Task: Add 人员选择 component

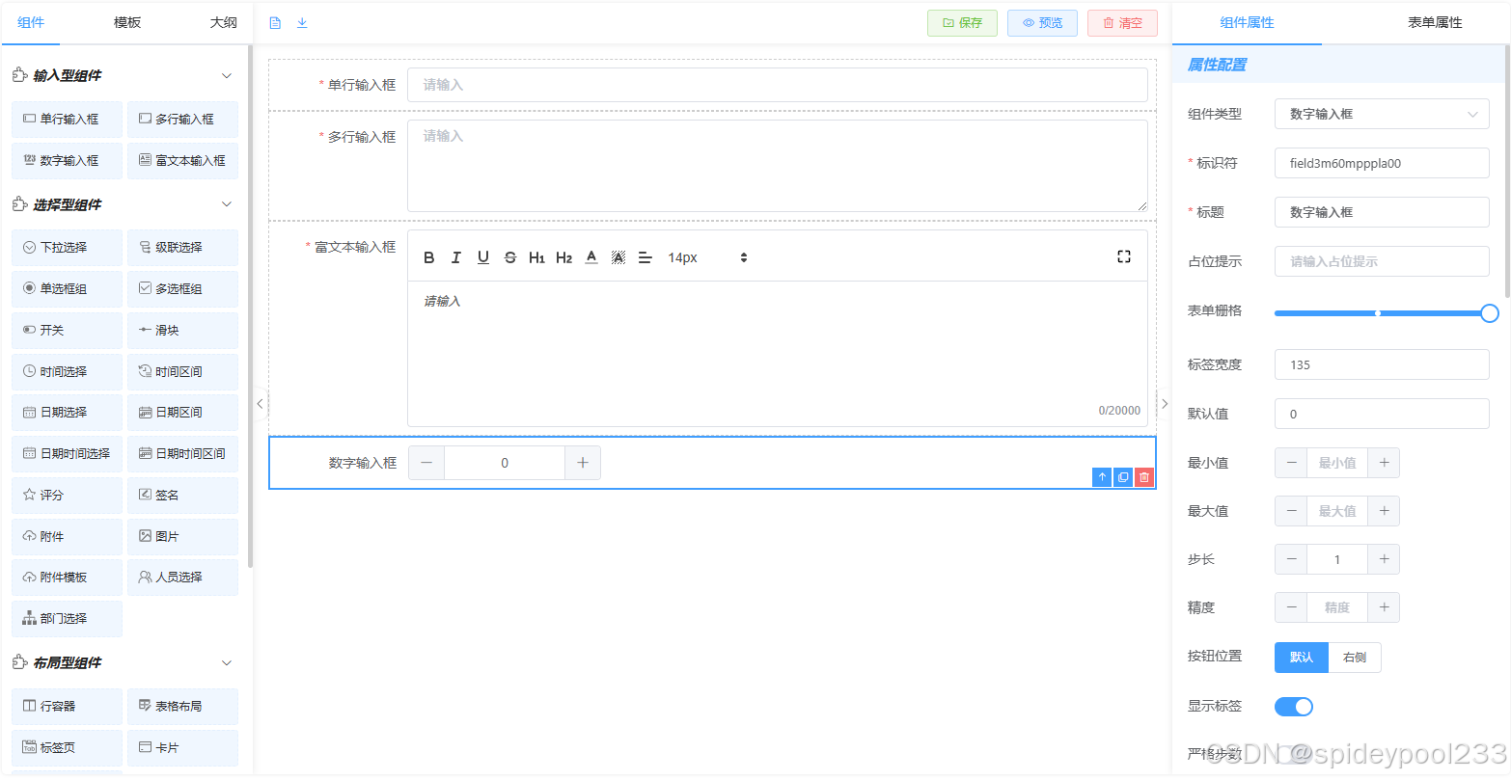Action: (183, 578)
